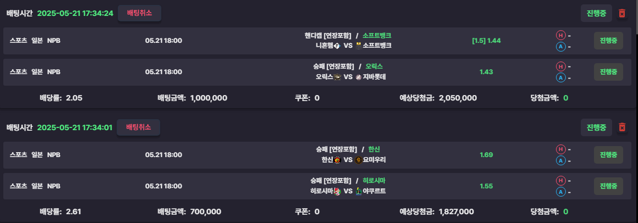The width and height of the screenshot is (638, 223).
Task: Cancel the bet placed at 17:34:01
Action: pos(138,127)
